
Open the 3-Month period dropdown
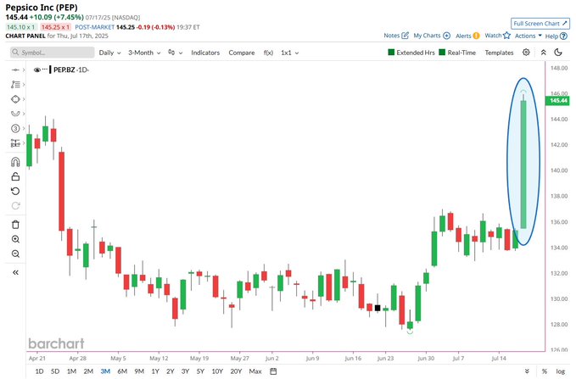coord(144,53)
